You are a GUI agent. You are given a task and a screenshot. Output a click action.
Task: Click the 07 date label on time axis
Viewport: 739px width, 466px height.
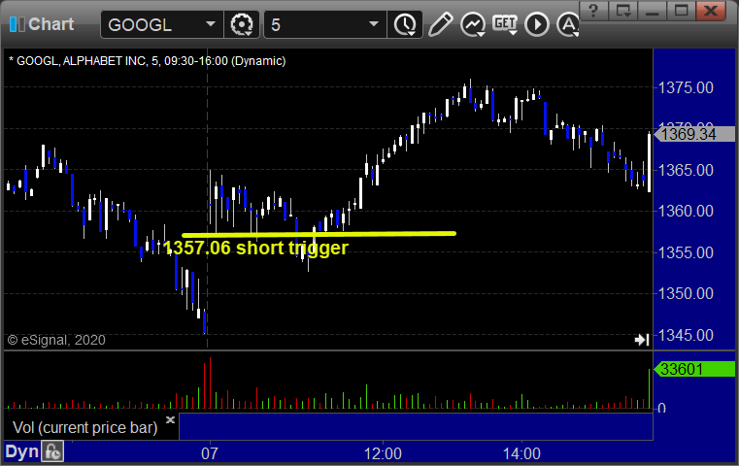210,453
